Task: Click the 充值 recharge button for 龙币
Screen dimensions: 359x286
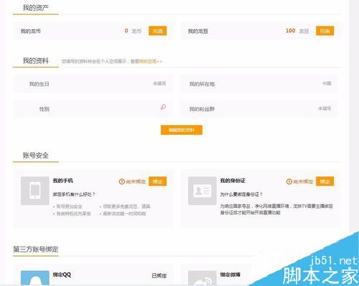Action: (157, 31)
